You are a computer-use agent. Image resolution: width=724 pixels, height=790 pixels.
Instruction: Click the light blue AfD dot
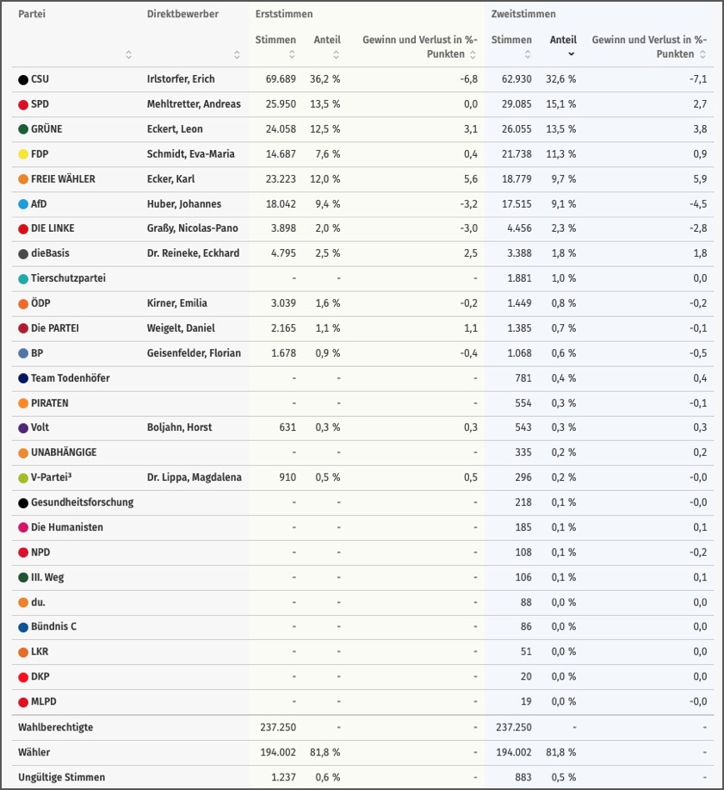coord(23,204)
